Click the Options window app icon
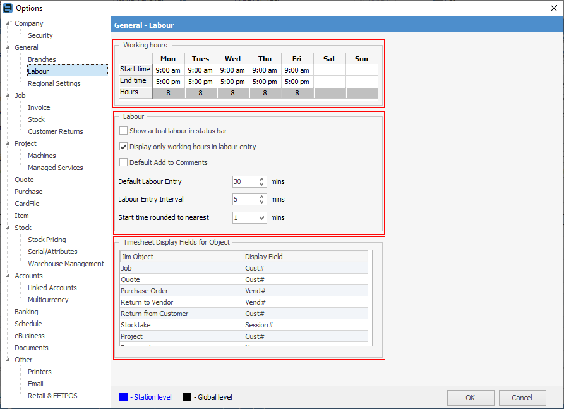Screen dimensions: 564x409 8,8
